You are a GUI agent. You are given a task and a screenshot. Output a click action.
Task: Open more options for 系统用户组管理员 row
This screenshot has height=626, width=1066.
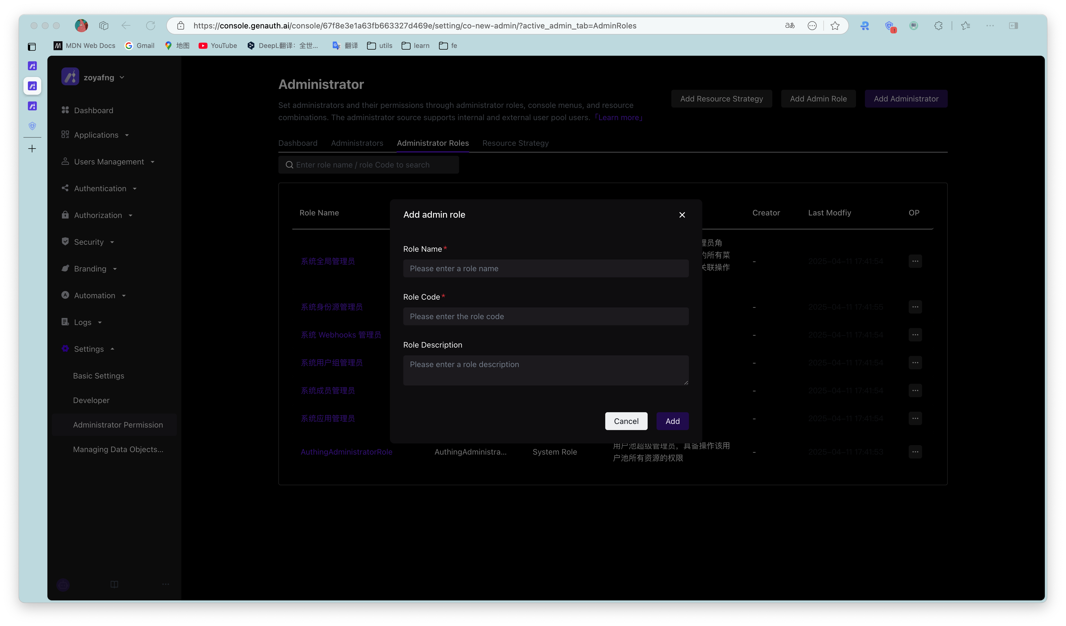coord(915,363)
